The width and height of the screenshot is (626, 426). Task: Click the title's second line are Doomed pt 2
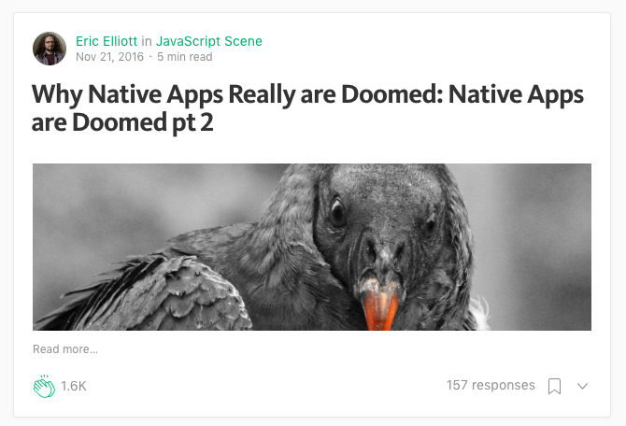pyautogui.click(x=122, y=122)
